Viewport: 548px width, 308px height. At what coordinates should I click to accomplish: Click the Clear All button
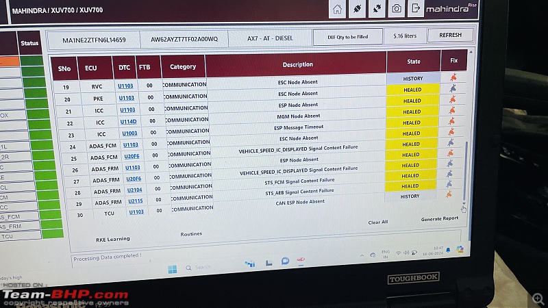(378, 222)
